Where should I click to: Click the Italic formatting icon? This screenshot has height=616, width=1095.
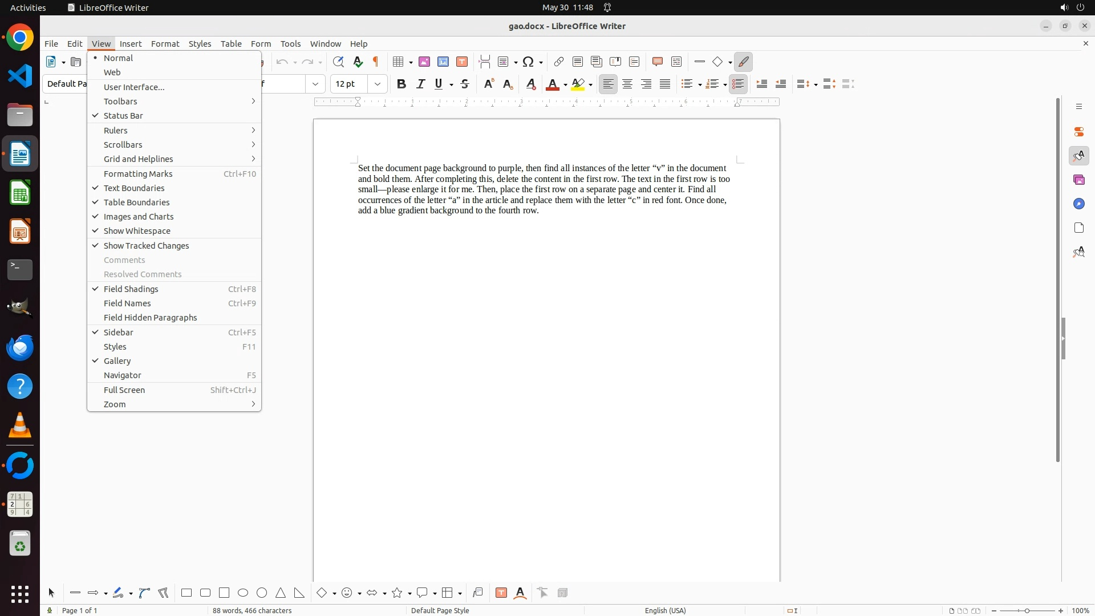420,84
